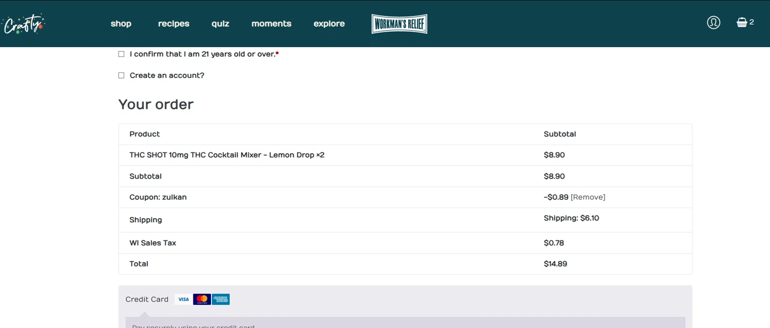The height and width of the screenshot is (328, 770).
Task: Open the shopping basket icon
Action: click(742, 23)
